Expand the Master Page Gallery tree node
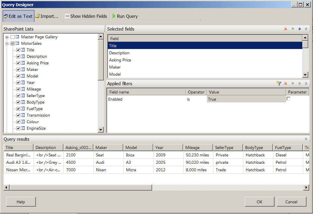 [7, 37]
